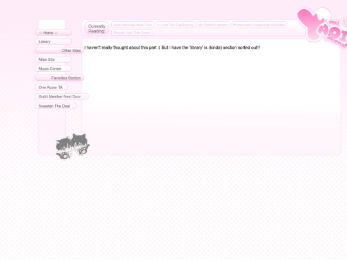Open Problematic Leadership Activities reading tag
347x260 pixels.
tap(259, 25)
